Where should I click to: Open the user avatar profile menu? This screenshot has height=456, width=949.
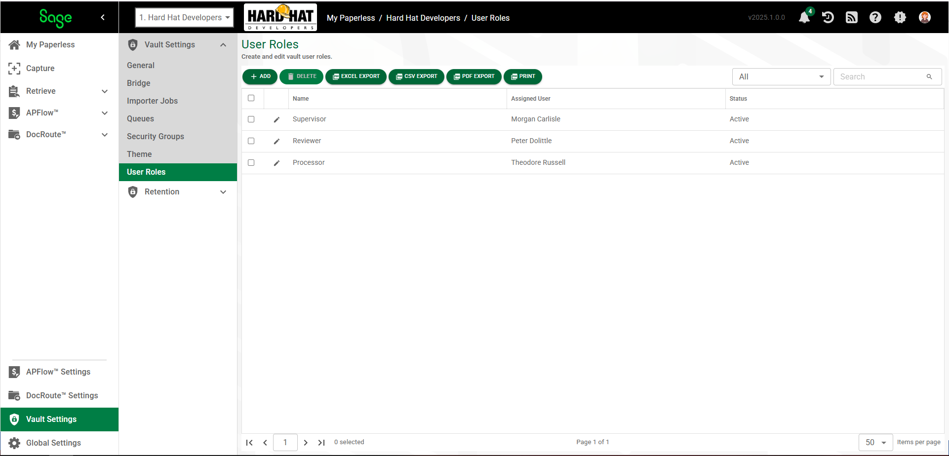tap(925, 17)
